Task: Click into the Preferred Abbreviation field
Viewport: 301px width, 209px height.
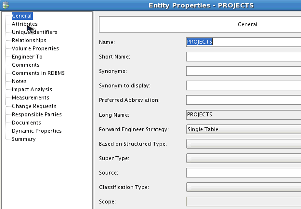Action: (243, 100)
